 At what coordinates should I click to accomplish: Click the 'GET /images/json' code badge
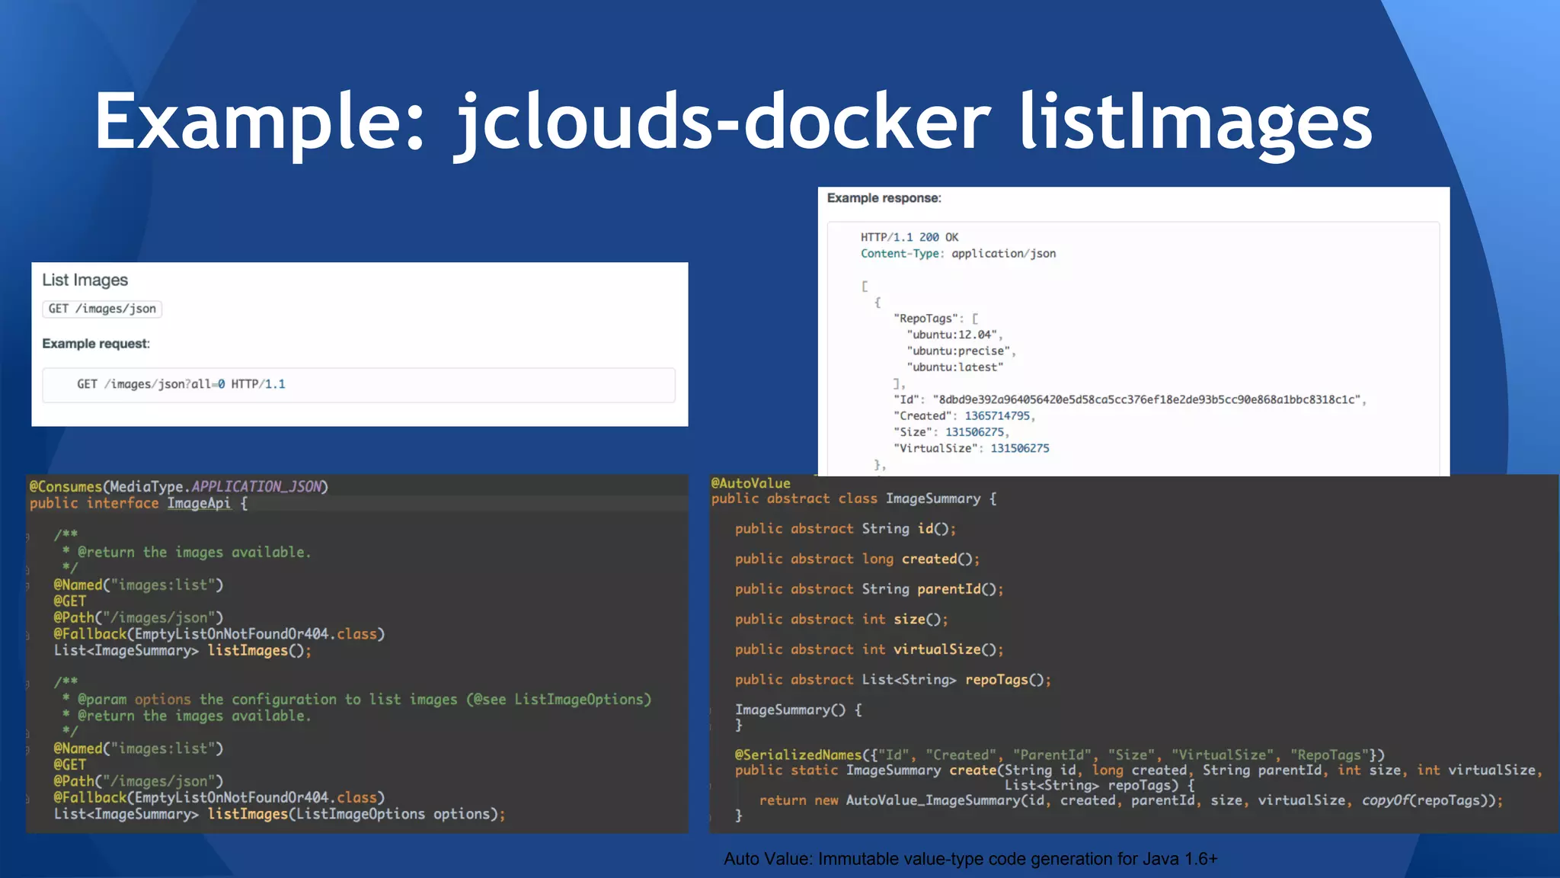click(x=102, y=309)
